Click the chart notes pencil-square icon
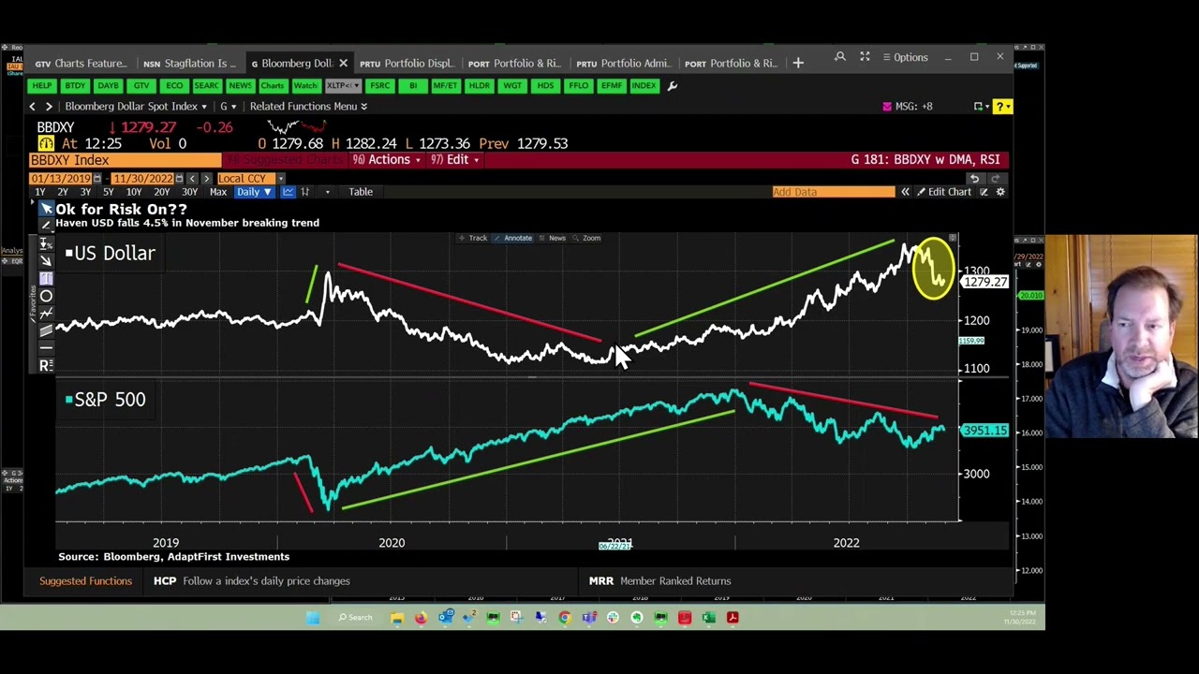The image size is (1199, 674). pyautogui.click(x=984, y=192)
